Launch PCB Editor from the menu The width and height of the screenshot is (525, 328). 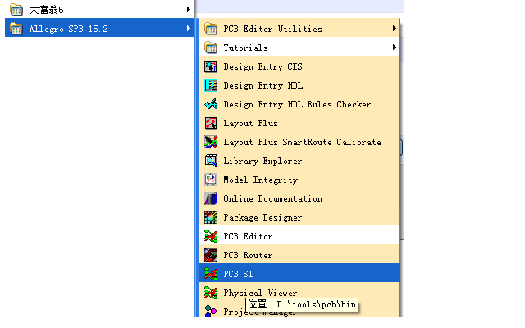(299, 236)
